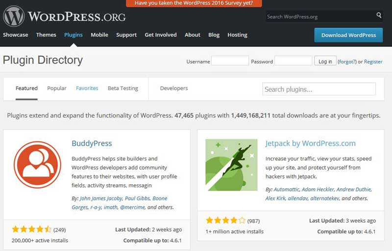Open the BuddyPress plugin icon
Image resolution: width=392 pixels, height=251 pixels.
tap(38, 164)
